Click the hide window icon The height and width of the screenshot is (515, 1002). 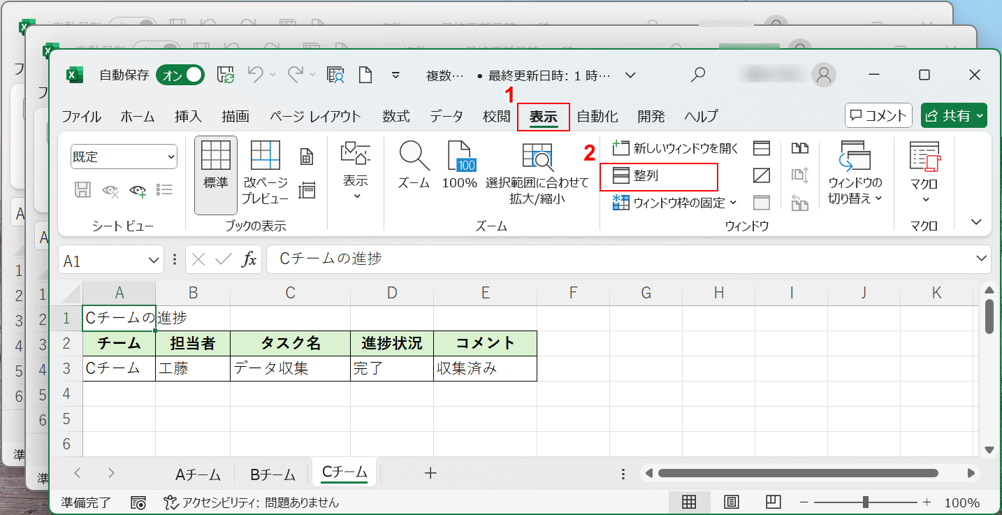coord(762,175)
